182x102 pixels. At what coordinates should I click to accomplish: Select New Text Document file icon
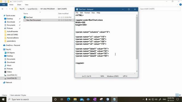(25, 20)
